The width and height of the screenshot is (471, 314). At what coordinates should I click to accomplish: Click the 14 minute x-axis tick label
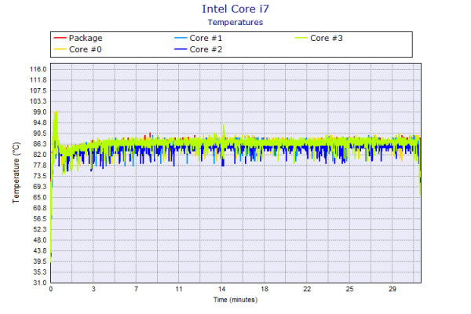[221, 289]
